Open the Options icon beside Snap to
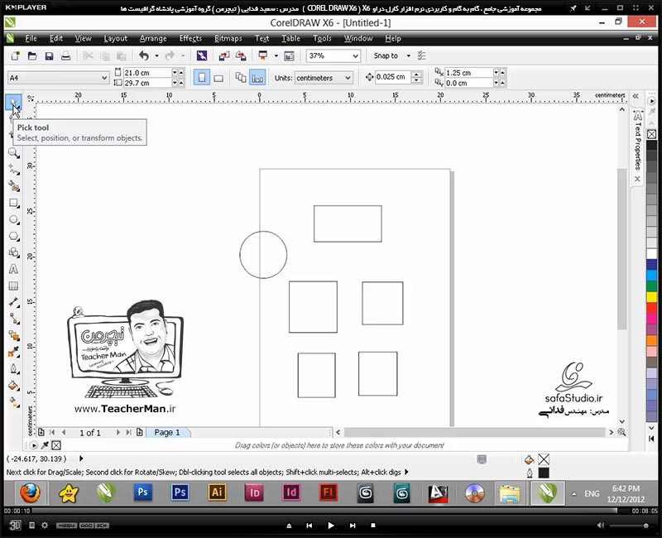The image size is (662, 538). pos(421,55)
